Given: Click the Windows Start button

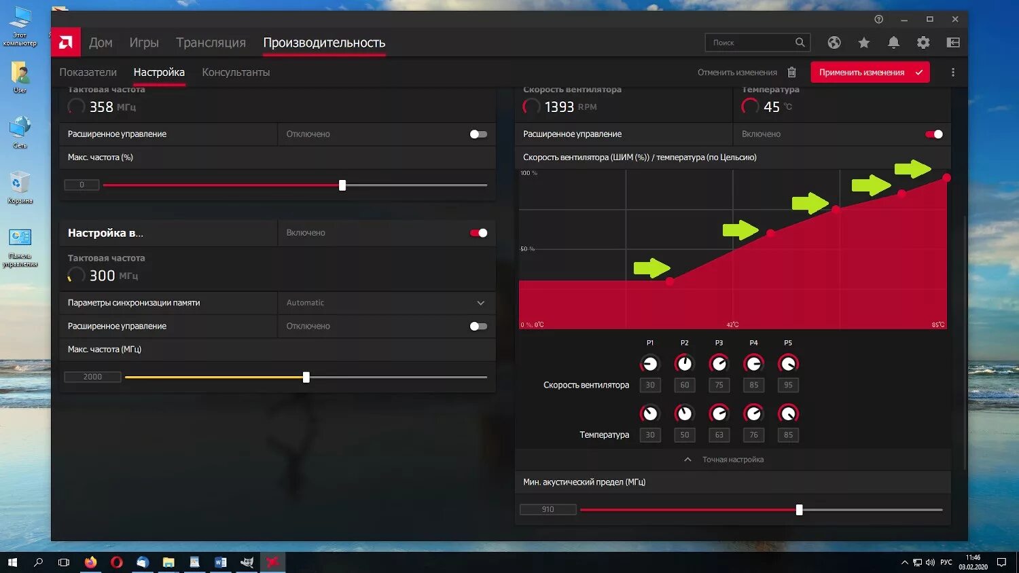Looking at the screenshot, I should point(12,562).
